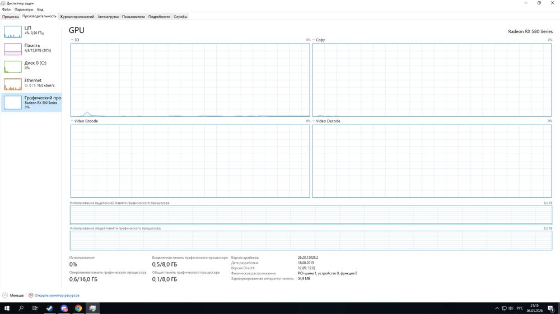Open the taskbar search icon
The width and height of the screenshot is (560, 314).
[21, 308]
